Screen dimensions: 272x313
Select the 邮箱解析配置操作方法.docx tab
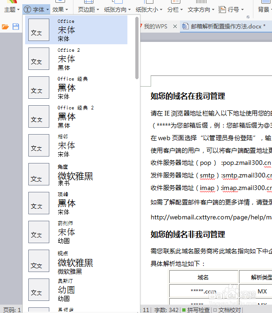(x=226, y=27)
